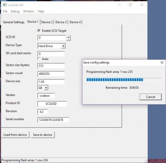
Task: Close the Save config settings dialog
Action: (162, 62)
